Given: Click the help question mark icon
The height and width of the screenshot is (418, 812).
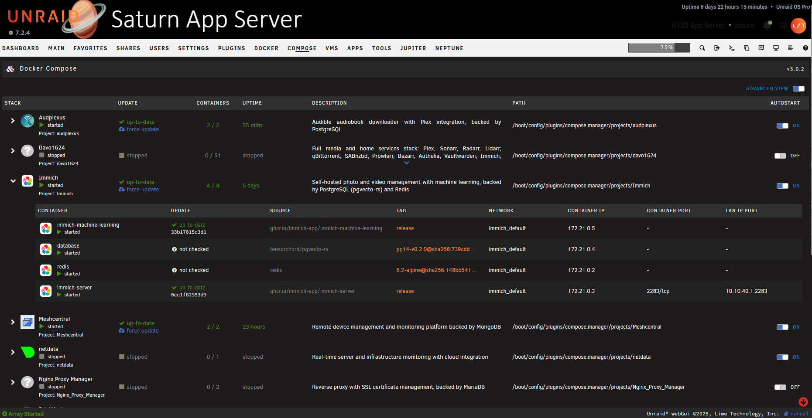Looking at the screenshot, I should tap(805, 48).
